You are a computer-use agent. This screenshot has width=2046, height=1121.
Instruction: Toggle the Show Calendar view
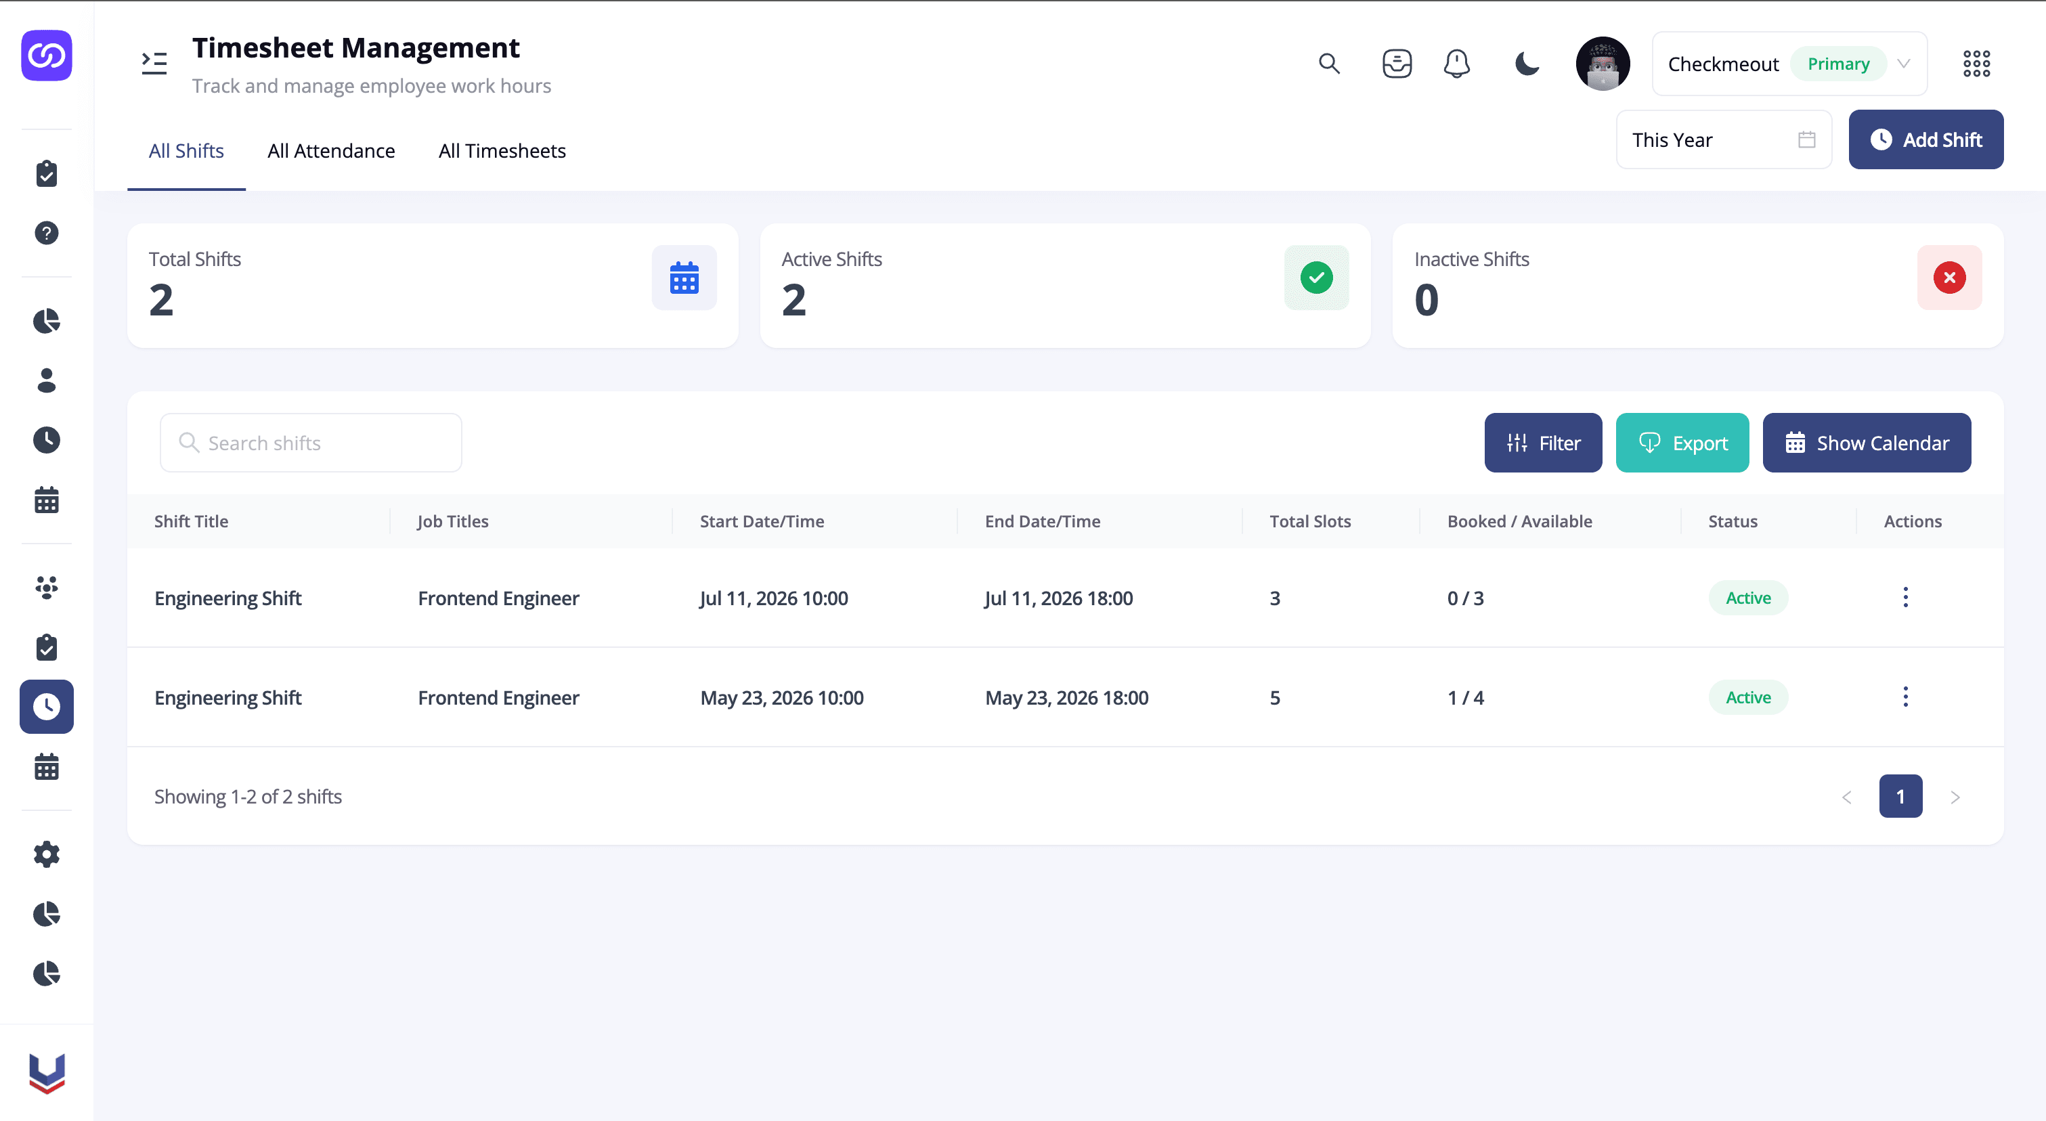pos(1867,443)
